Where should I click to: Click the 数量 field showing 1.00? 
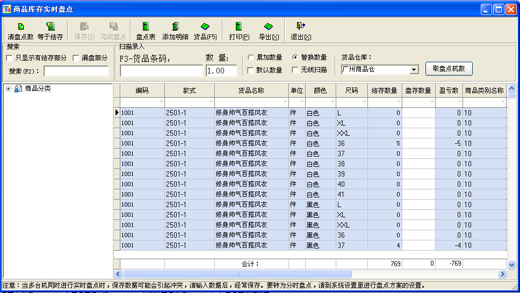click(x=221, y=71)
